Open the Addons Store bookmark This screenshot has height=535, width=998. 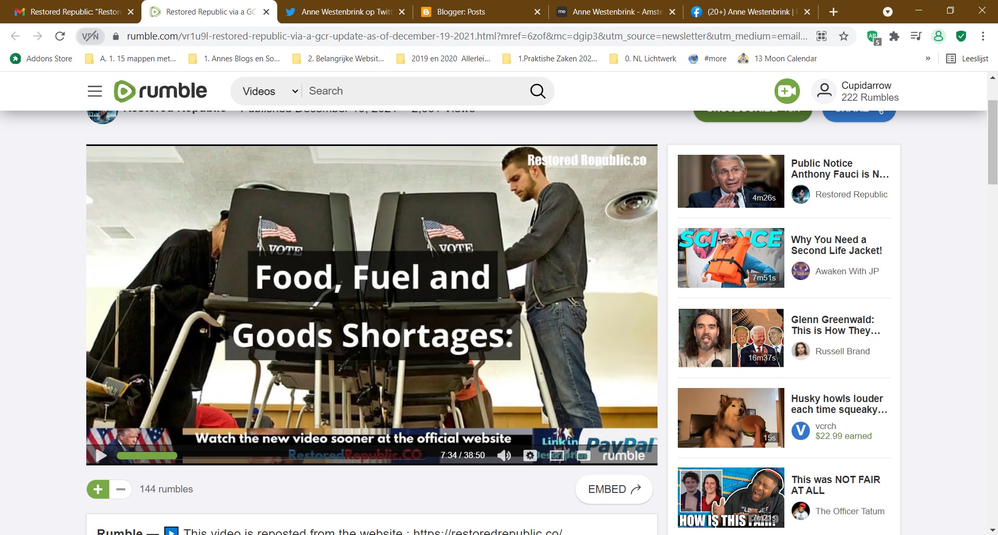click(x=42, y=58)
